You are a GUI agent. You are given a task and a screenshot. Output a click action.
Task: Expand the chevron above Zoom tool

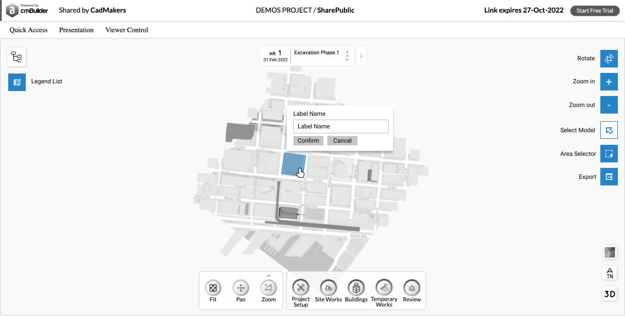tap(269, 275)
